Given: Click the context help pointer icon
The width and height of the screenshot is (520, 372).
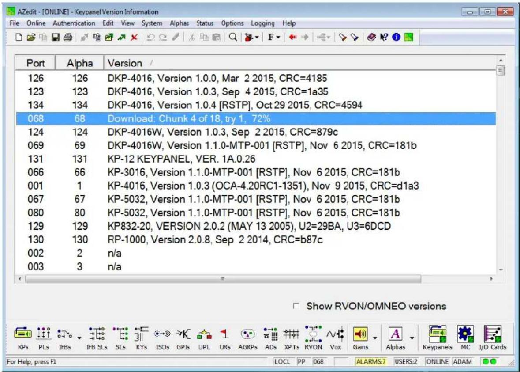Looking at the screenshot, I should [384, 37].
